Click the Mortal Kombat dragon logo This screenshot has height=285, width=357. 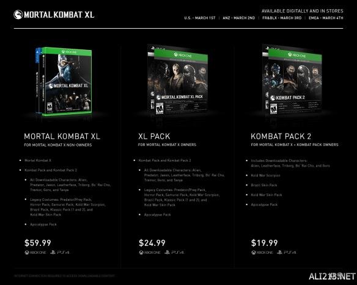click(x=18, y=15)
